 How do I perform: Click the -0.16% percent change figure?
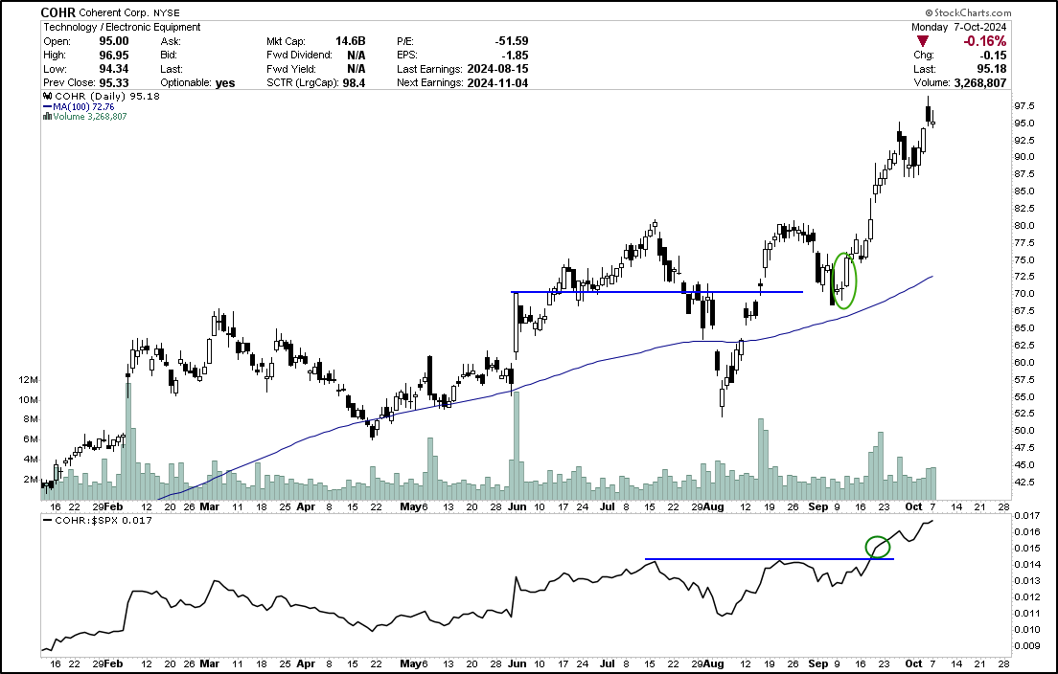[x=984, y=41]
